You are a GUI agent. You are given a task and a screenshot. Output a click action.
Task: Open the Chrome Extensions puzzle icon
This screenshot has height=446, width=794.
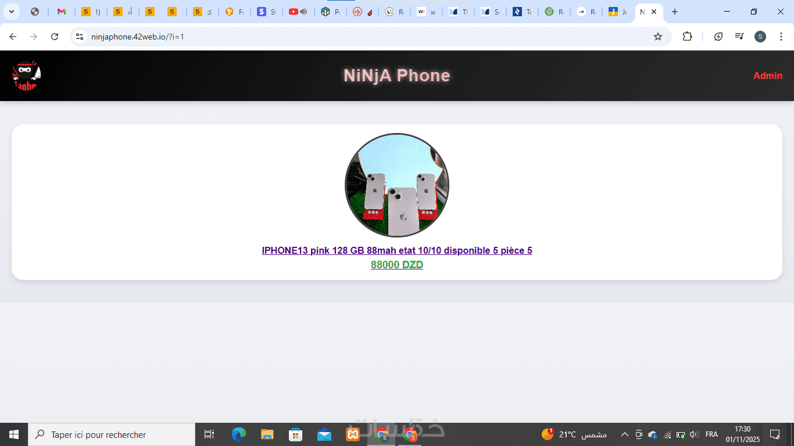[x=687, y=37]
